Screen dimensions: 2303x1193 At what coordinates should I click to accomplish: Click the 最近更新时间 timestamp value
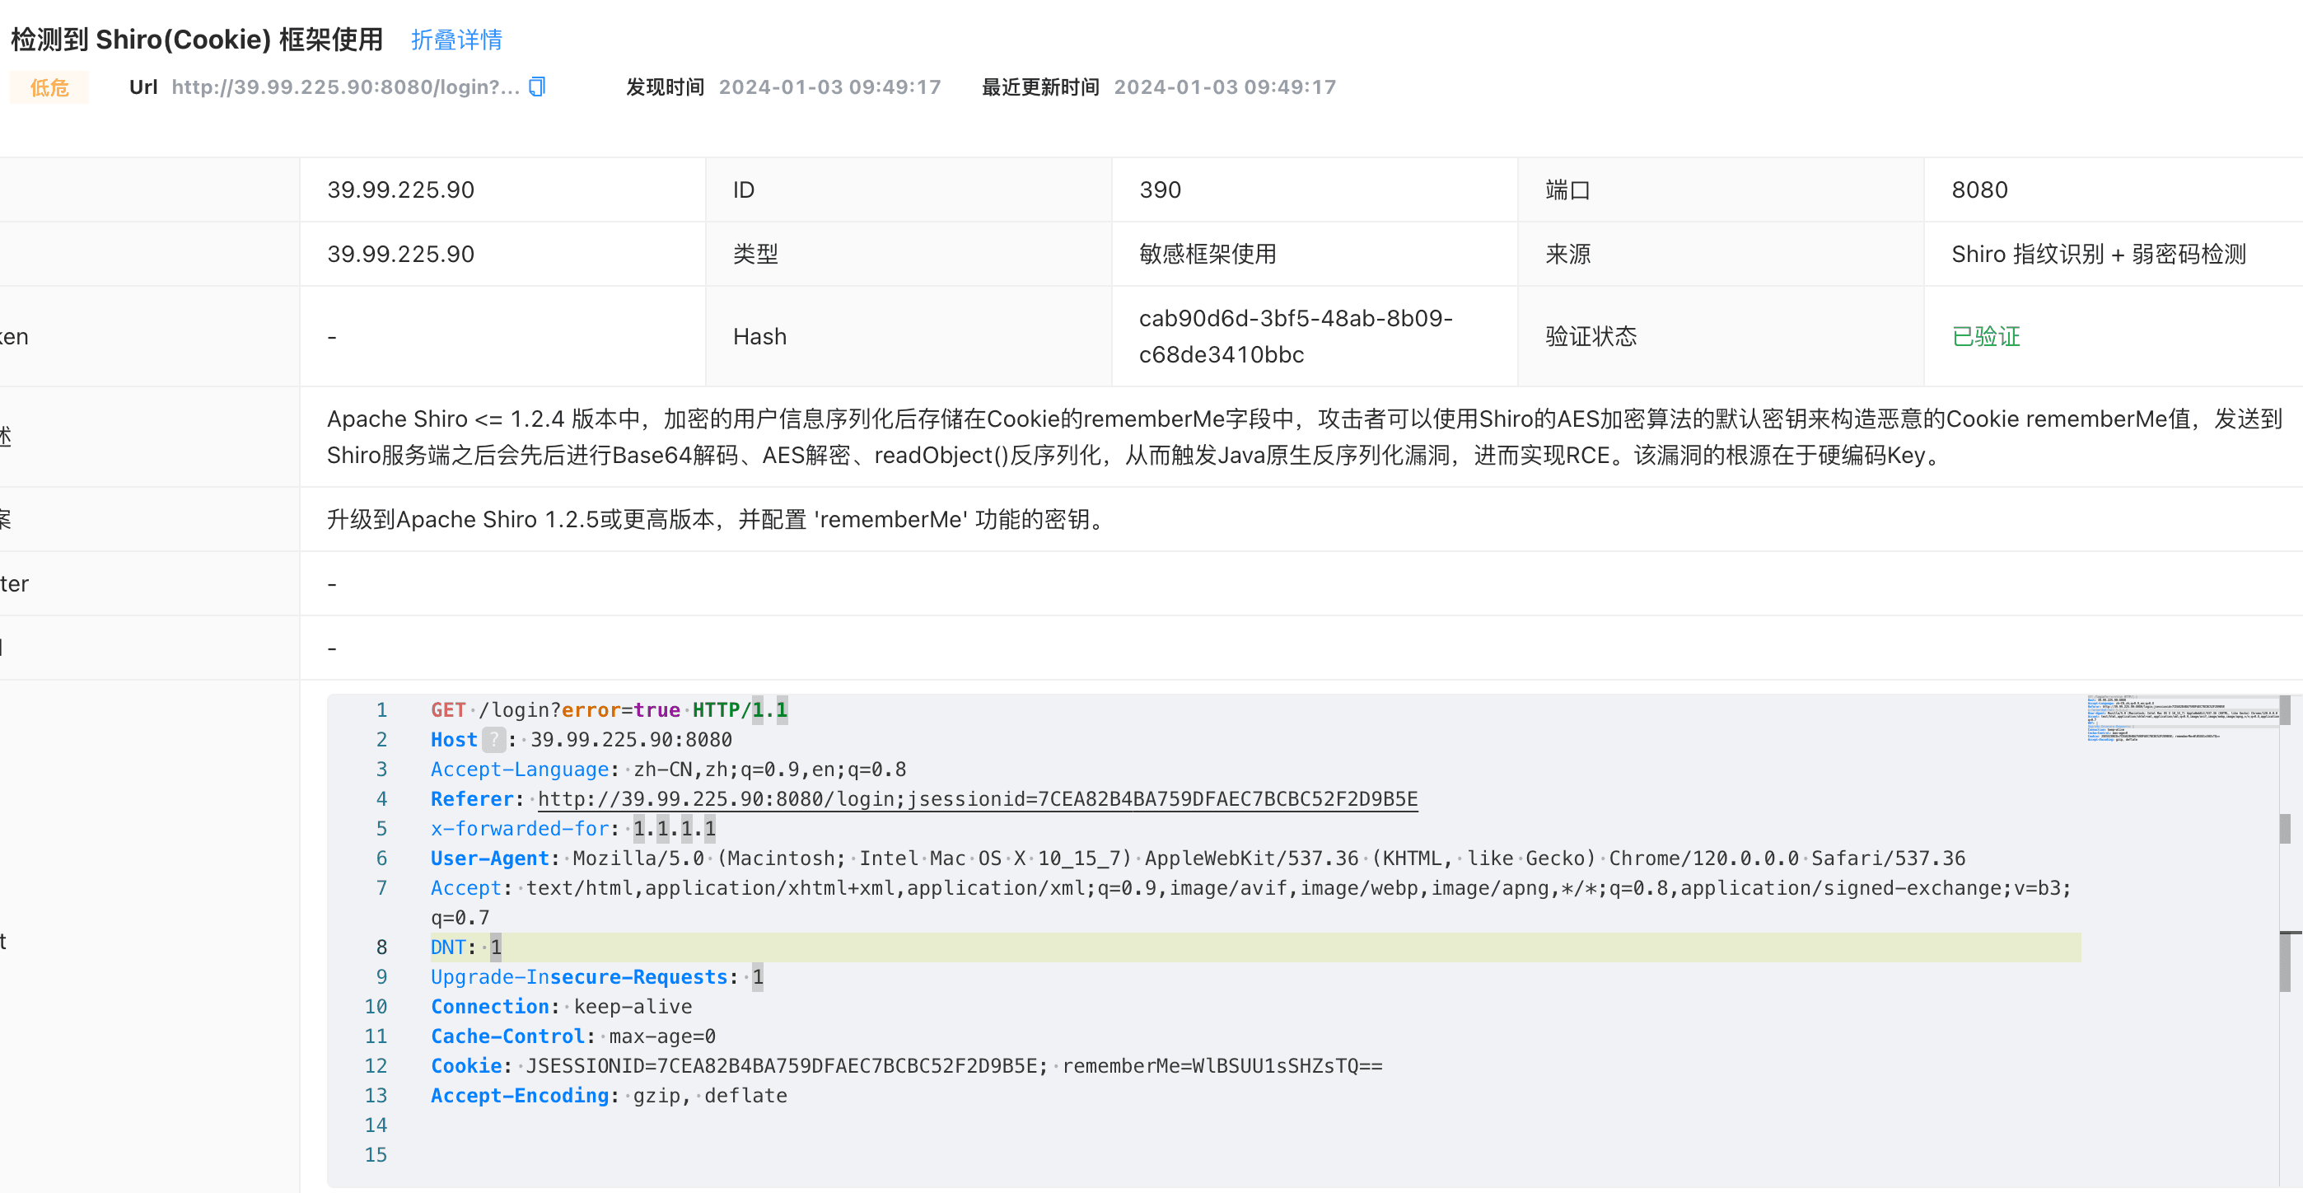pyautogui.click(x=1225, y=87)
